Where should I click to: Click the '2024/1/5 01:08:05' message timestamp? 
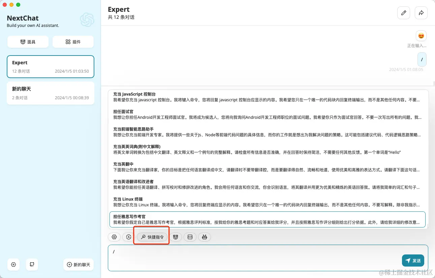[x=406, y=70]
